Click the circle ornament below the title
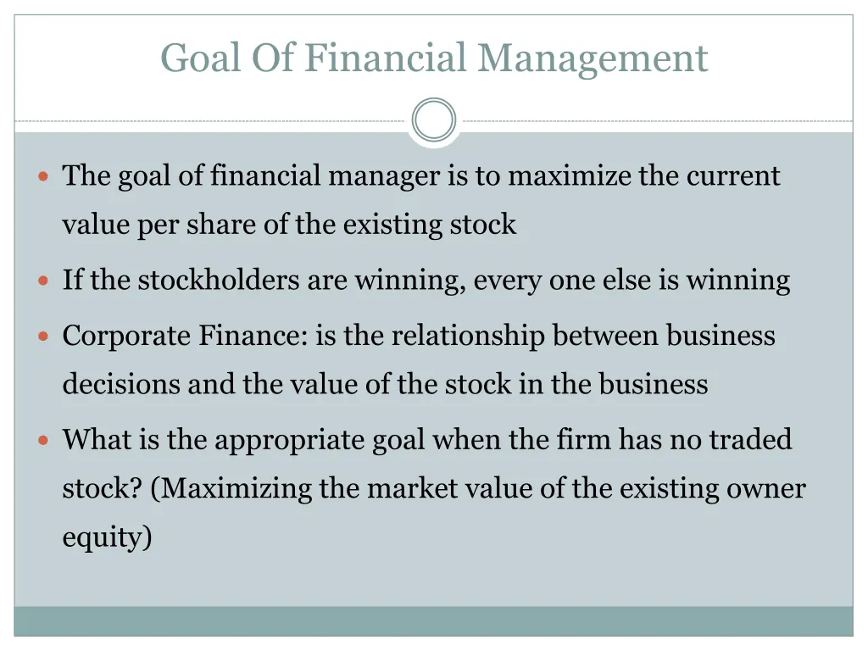This screenshot has width=868, height=651. (434, 120)
